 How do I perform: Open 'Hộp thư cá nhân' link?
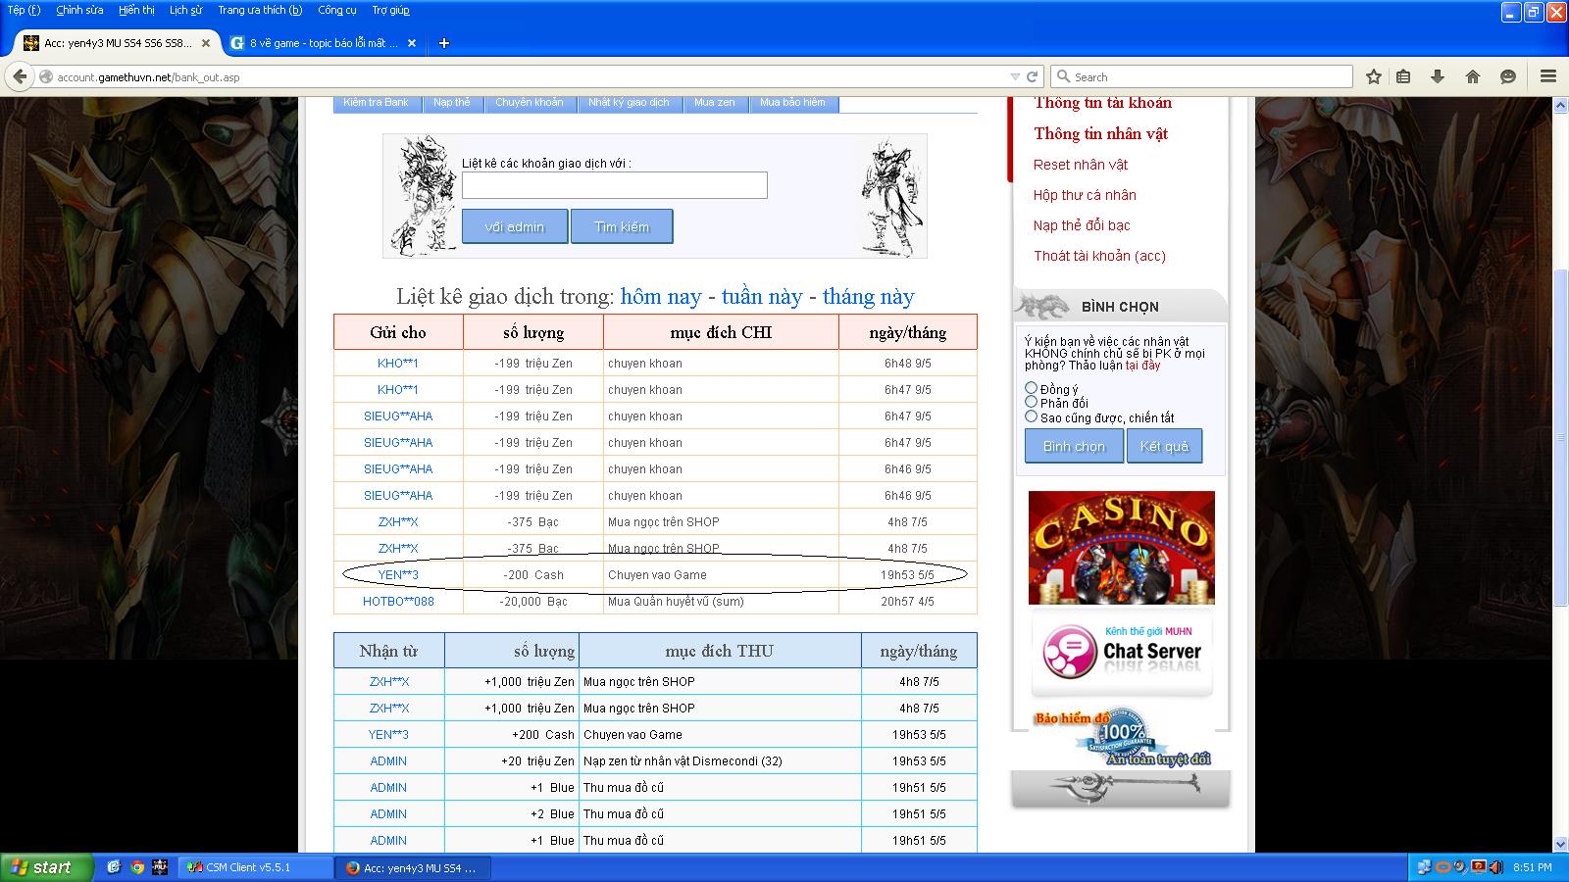click(1085, 195)
